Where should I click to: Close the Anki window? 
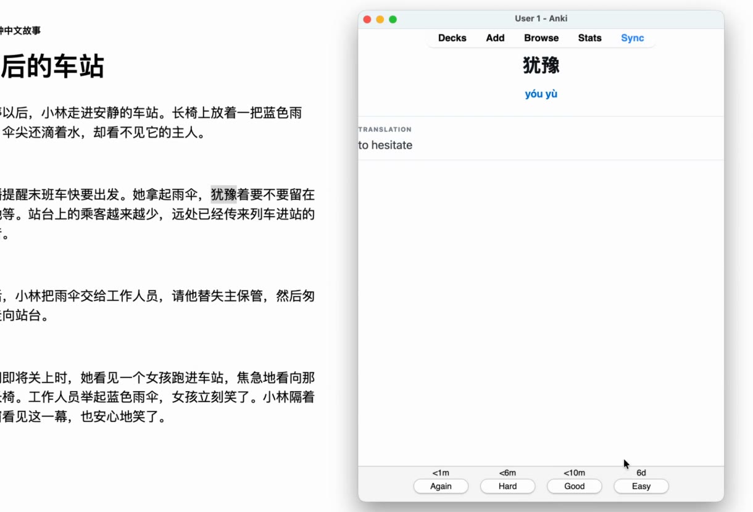coord(367,19)
